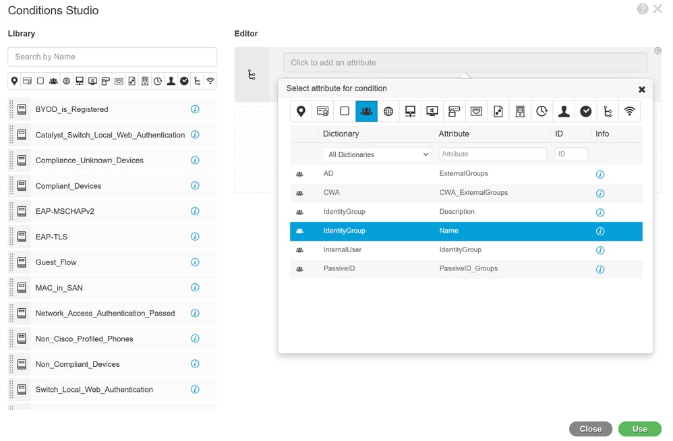Click the ID filter field
Image resolution: width=673 pixels, height=441 pixels.
coord(571,154)
